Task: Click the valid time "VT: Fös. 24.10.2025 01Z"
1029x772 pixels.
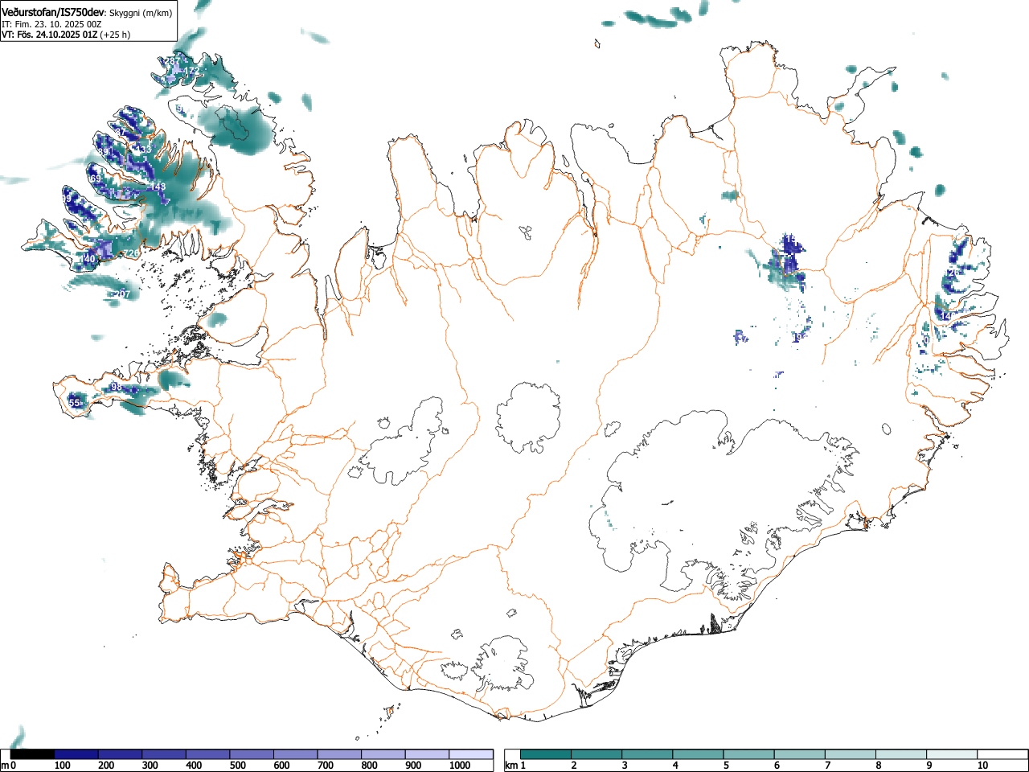Action: coord(49,35)
